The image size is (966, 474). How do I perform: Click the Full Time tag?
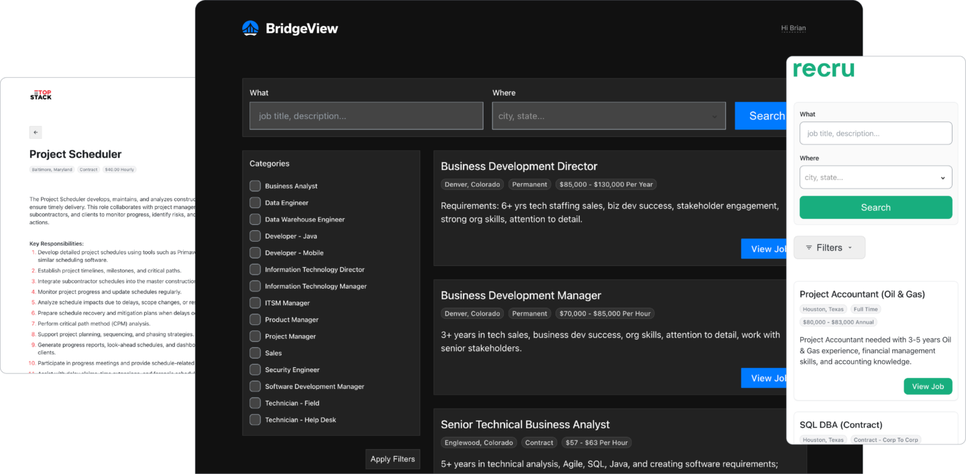[x=865, y=310]
